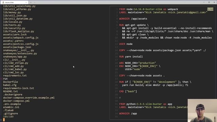
Task: Select Dockerfile in the file list
Action: click(11, 82)
